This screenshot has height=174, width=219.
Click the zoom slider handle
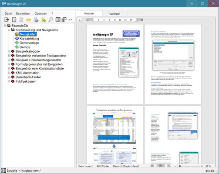click(x=180, y=166)
